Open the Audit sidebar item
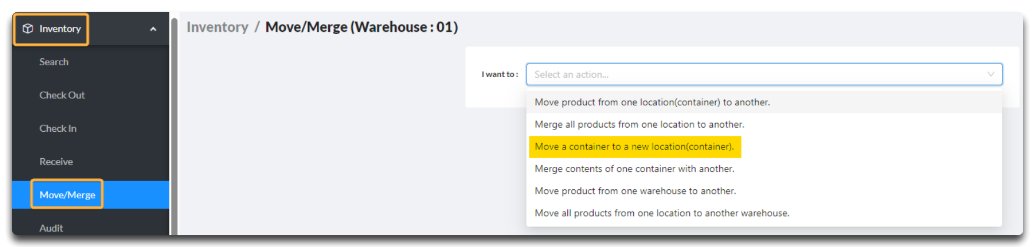This screenshot has width=1035, height=247. (51, 228)
